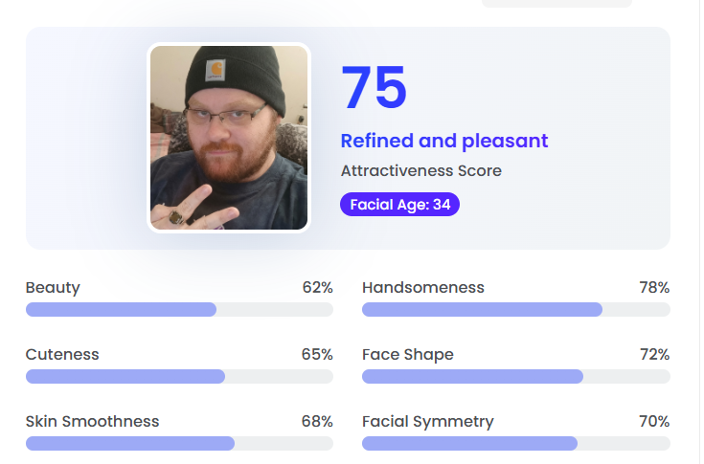Click the Cuteness metric label
The width and height of the screenshot is (704, 464).
pos(62,355)
